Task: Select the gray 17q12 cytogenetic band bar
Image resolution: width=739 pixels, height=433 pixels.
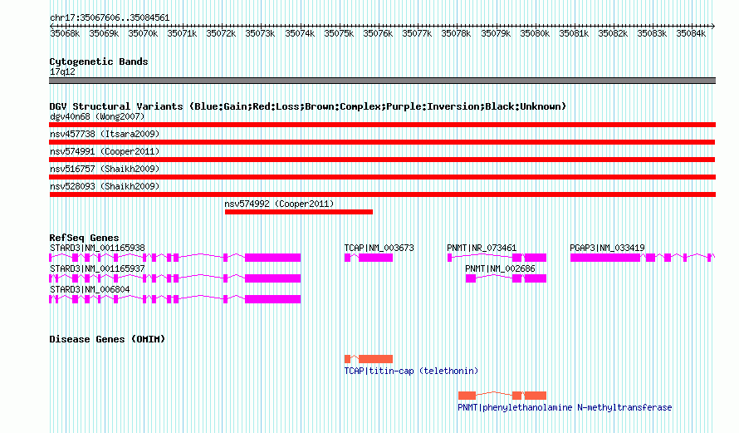Action: [382, 81]
